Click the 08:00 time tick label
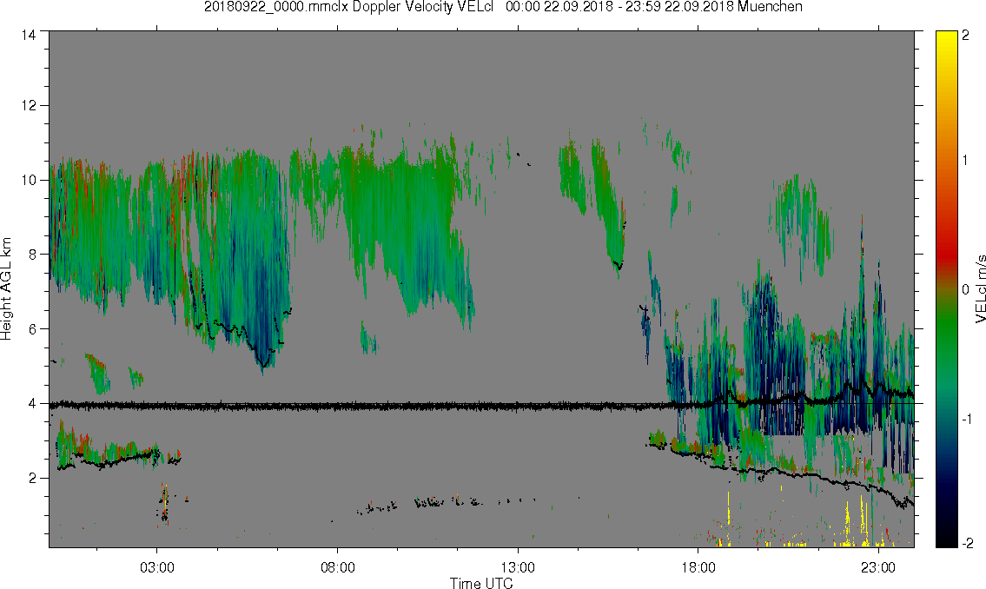986x589 pixels. [x=338, y=567]
